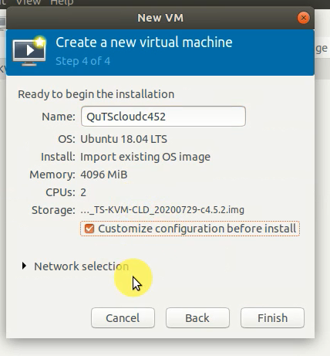Image resolution: width=330 pixels, height=356 pixels.
Task: Click the 'Ready to begin the installation' text
Action: pos(96,94)
